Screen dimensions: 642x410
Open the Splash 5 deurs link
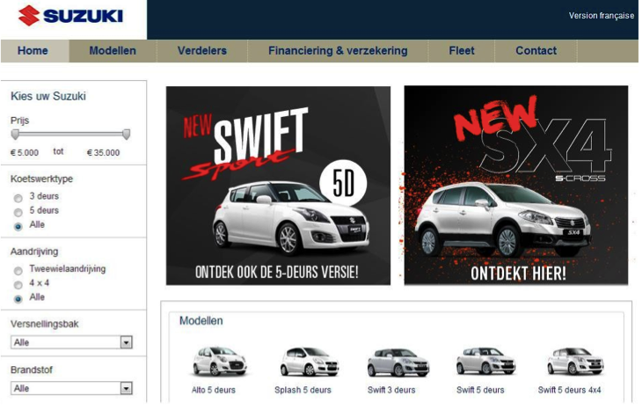coord(303,390)
